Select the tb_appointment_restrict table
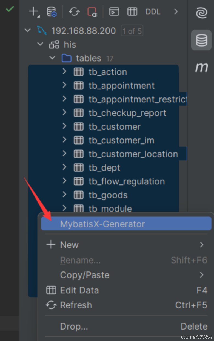 (x=138, y=99)
